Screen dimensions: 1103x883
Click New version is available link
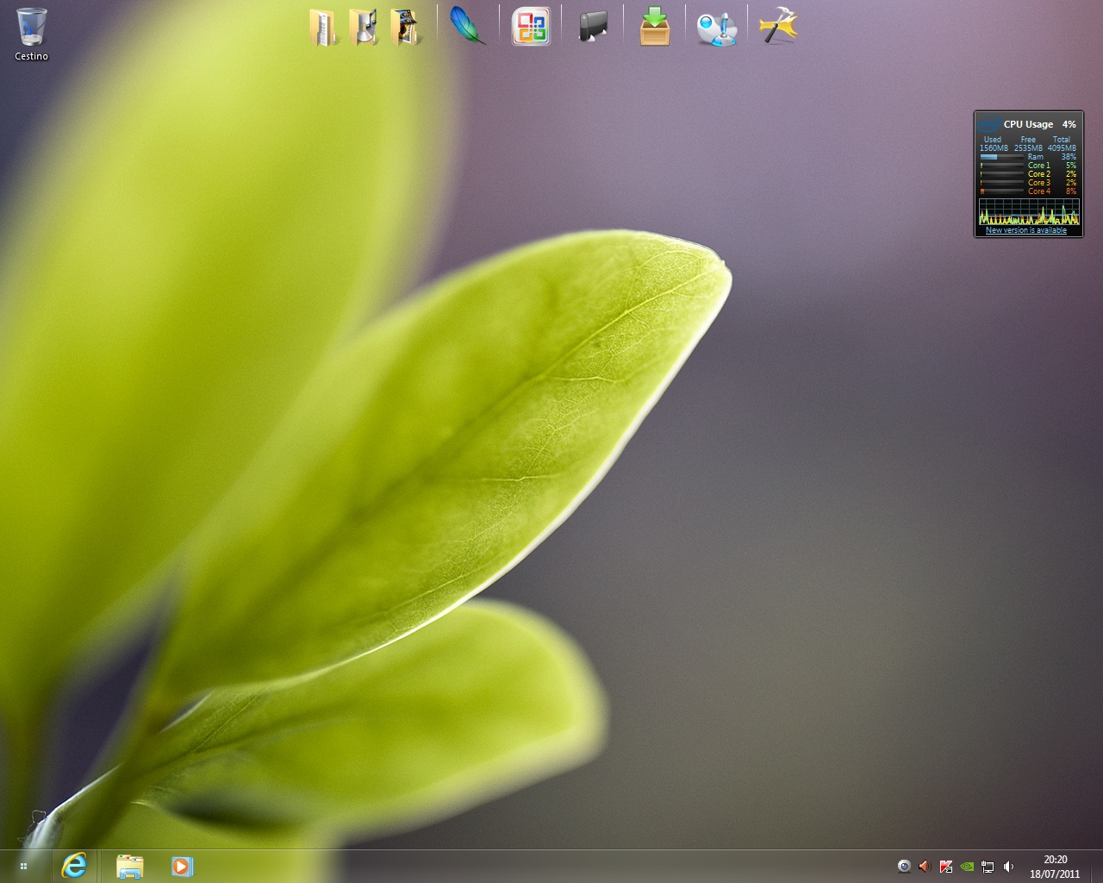click(1026, 230)
